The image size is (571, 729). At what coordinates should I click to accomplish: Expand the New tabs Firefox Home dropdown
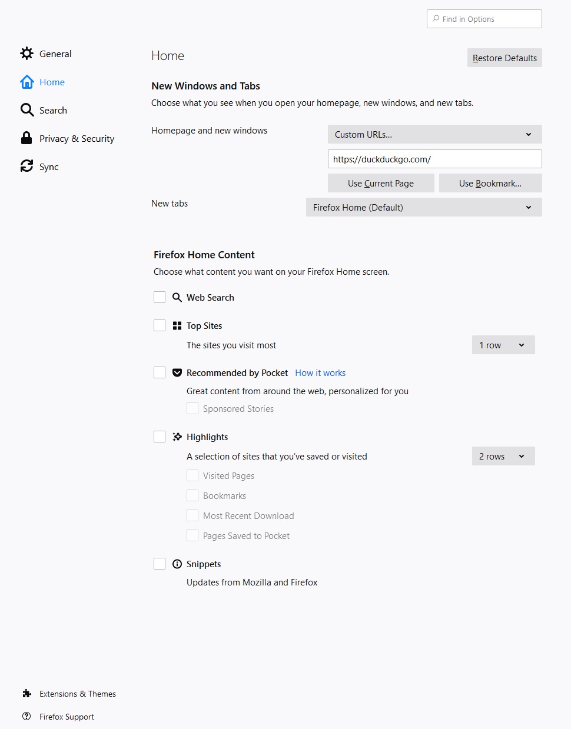[x=423, y=207]
